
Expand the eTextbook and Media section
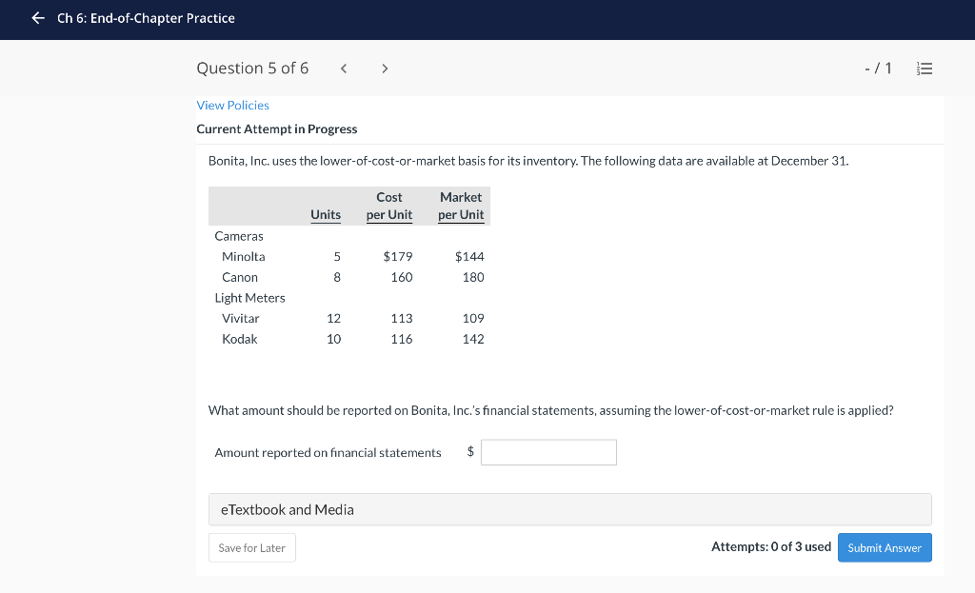tap(569, 509)
